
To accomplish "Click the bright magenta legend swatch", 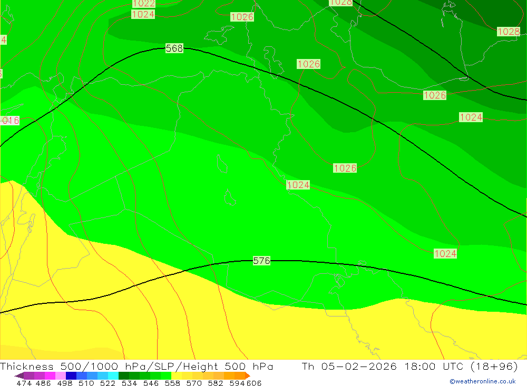I will tap(50, 375).
